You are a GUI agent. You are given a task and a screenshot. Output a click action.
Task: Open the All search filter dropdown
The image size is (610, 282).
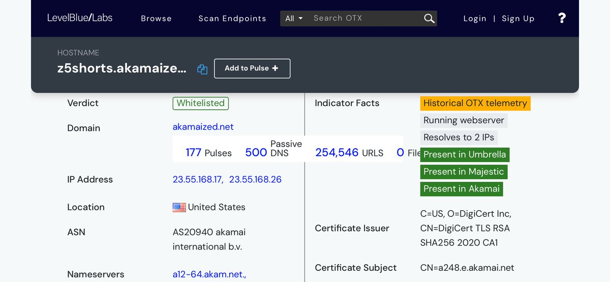[294, 18]
